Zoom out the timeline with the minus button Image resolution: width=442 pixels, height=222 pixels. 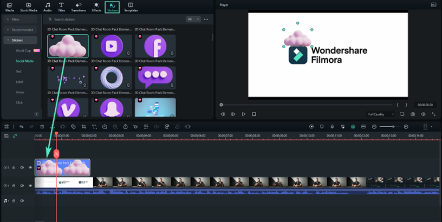[x=374, y=127]
